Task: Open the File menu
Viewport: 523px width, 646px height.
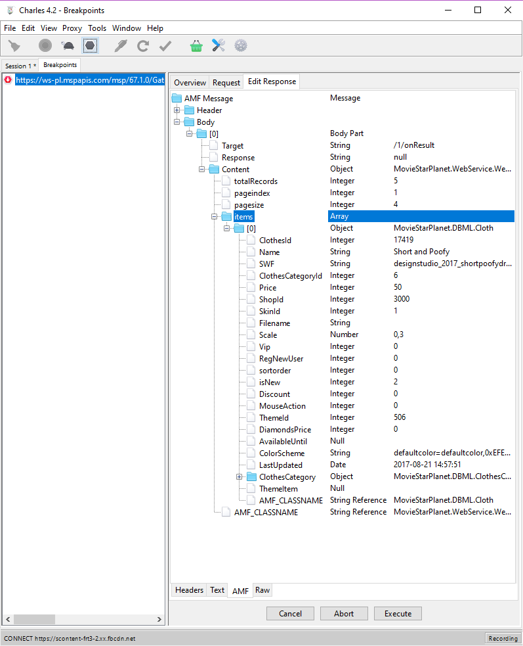Action: point(10,28)
